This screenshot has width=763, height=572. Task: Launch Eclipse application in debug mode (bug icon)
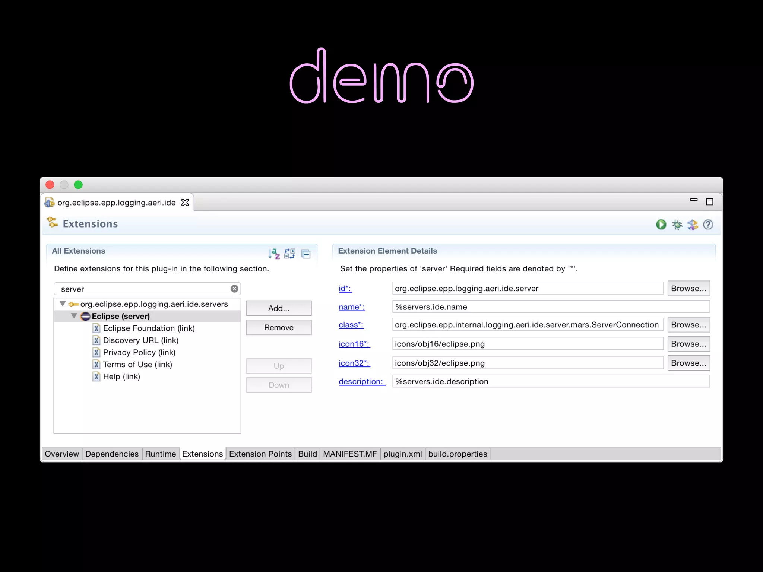tap(677, 225)
